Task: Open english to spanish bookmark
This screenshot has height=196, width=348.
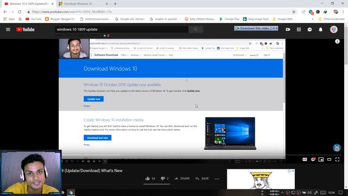Action: (x=165, y=19)
